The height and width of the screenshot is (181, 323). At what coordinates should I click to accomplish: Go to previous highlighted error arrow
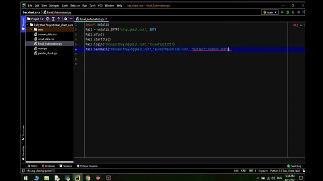[301, 25]
